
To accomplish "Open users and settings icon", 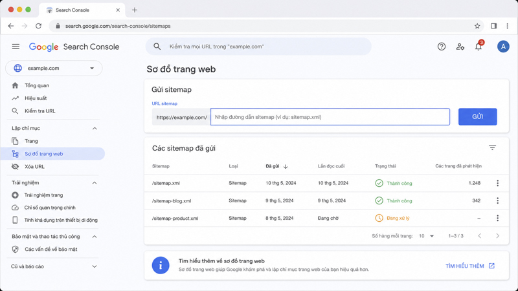I will tap(460, 47).
